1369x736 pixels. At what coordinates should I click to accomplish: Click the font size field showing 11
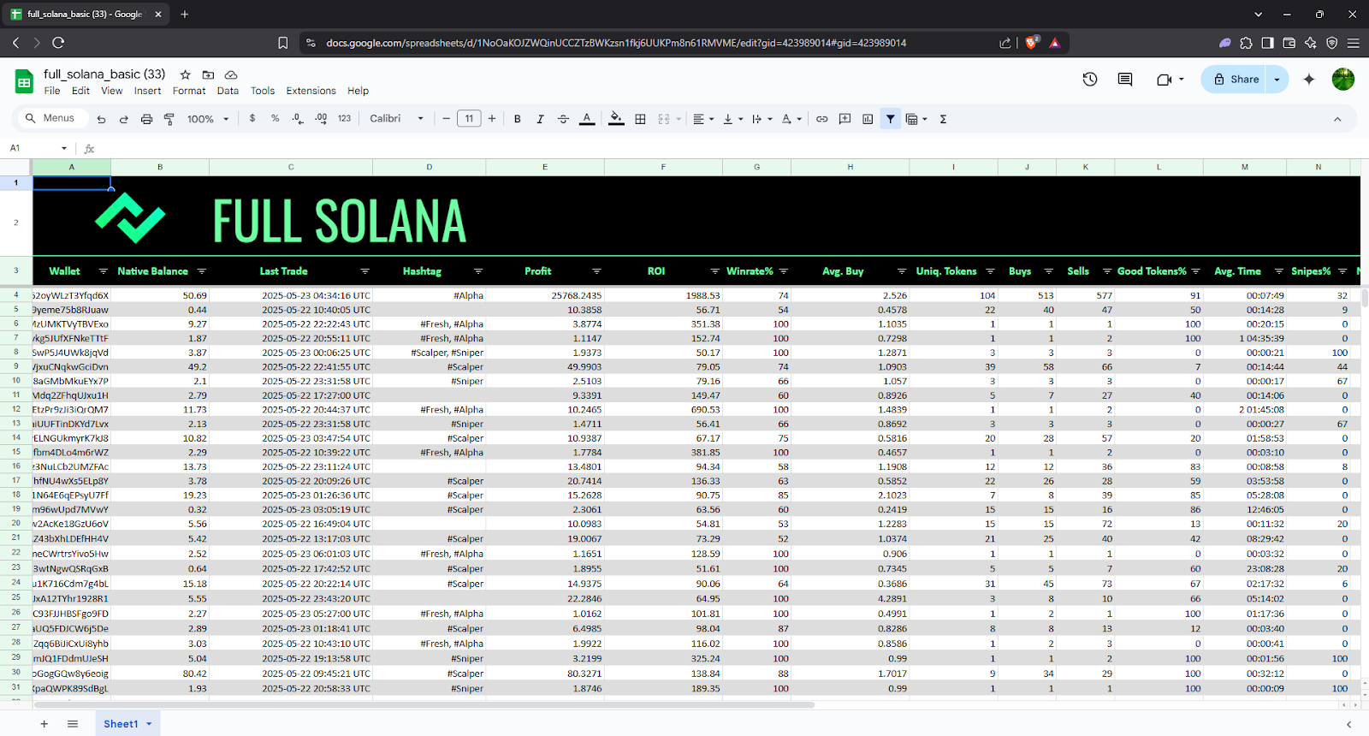coord(469,119)
